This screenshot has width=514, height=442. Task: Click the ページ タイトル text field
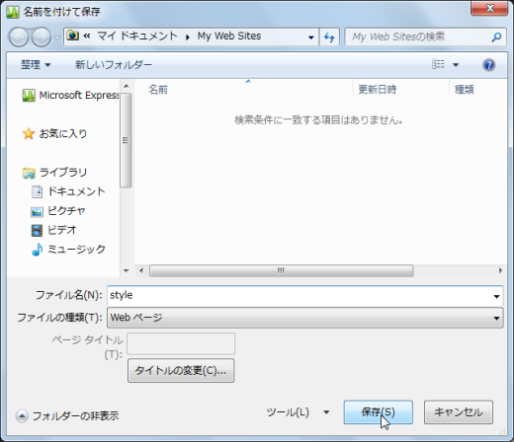point(181,343)
